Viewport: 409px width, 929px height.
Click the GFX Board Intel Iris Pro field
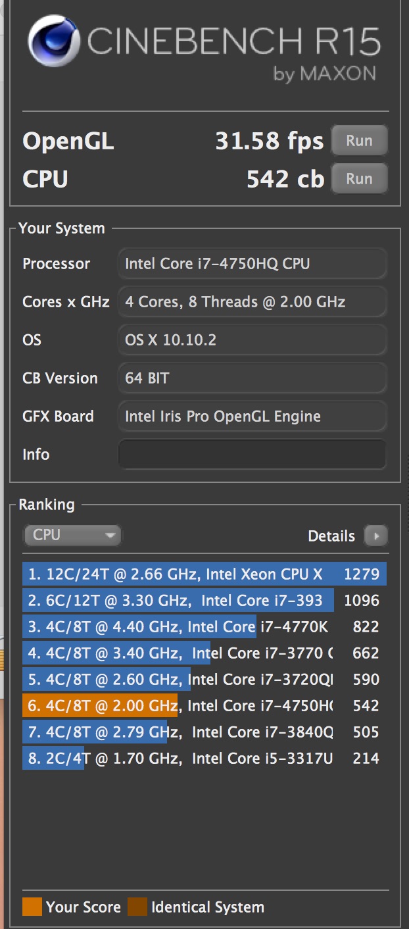click(x=253, y=416)
